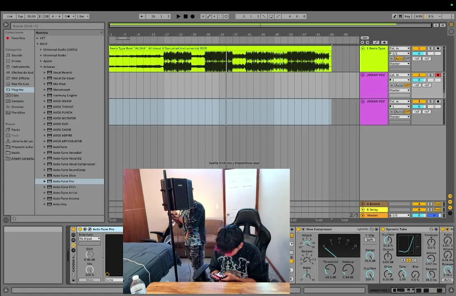Click the Glue Compressor Soft clip button
Screen dimensions: 456x296
pyautogui.click(x=370, y=240)
